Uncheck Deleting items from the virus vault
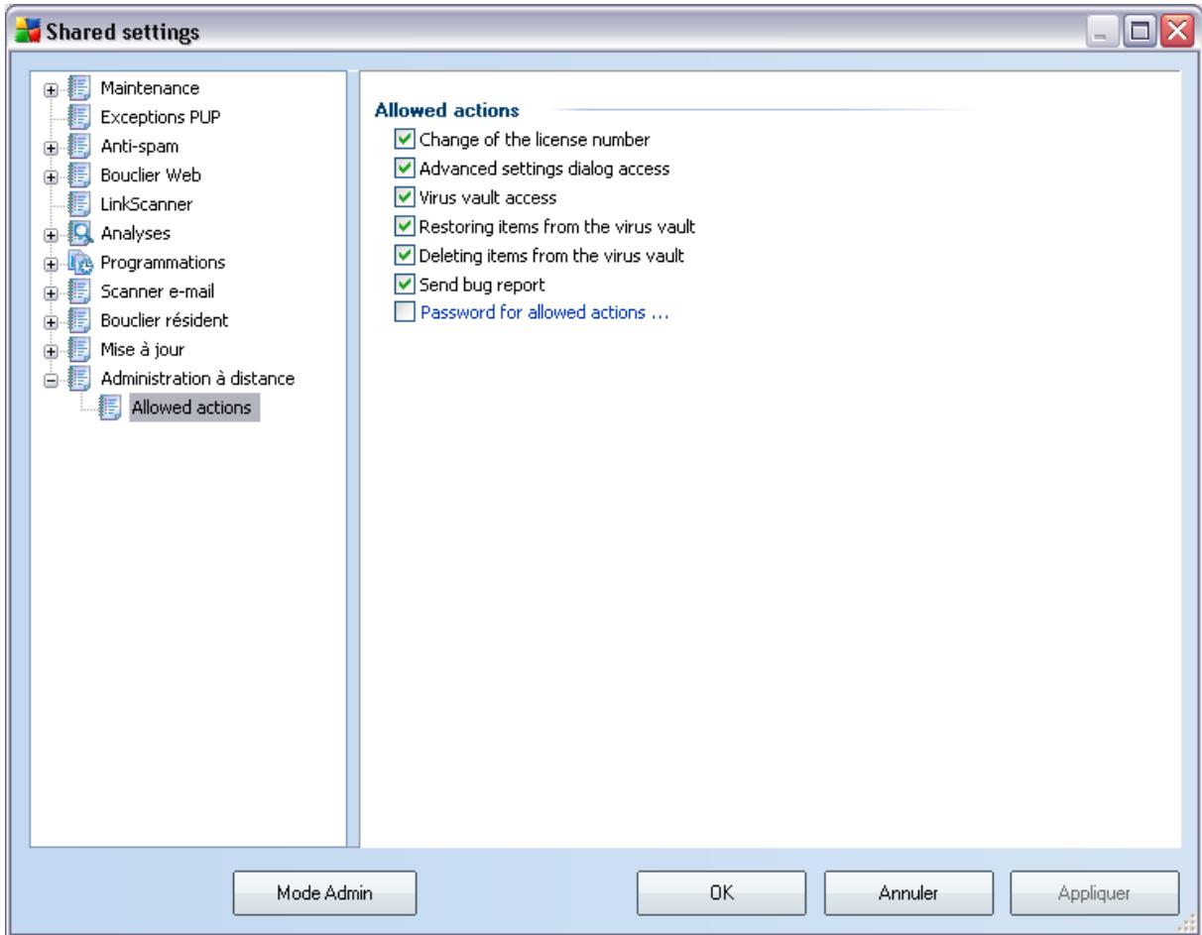Screen dimensions: 1202x935 coord(403,256)
